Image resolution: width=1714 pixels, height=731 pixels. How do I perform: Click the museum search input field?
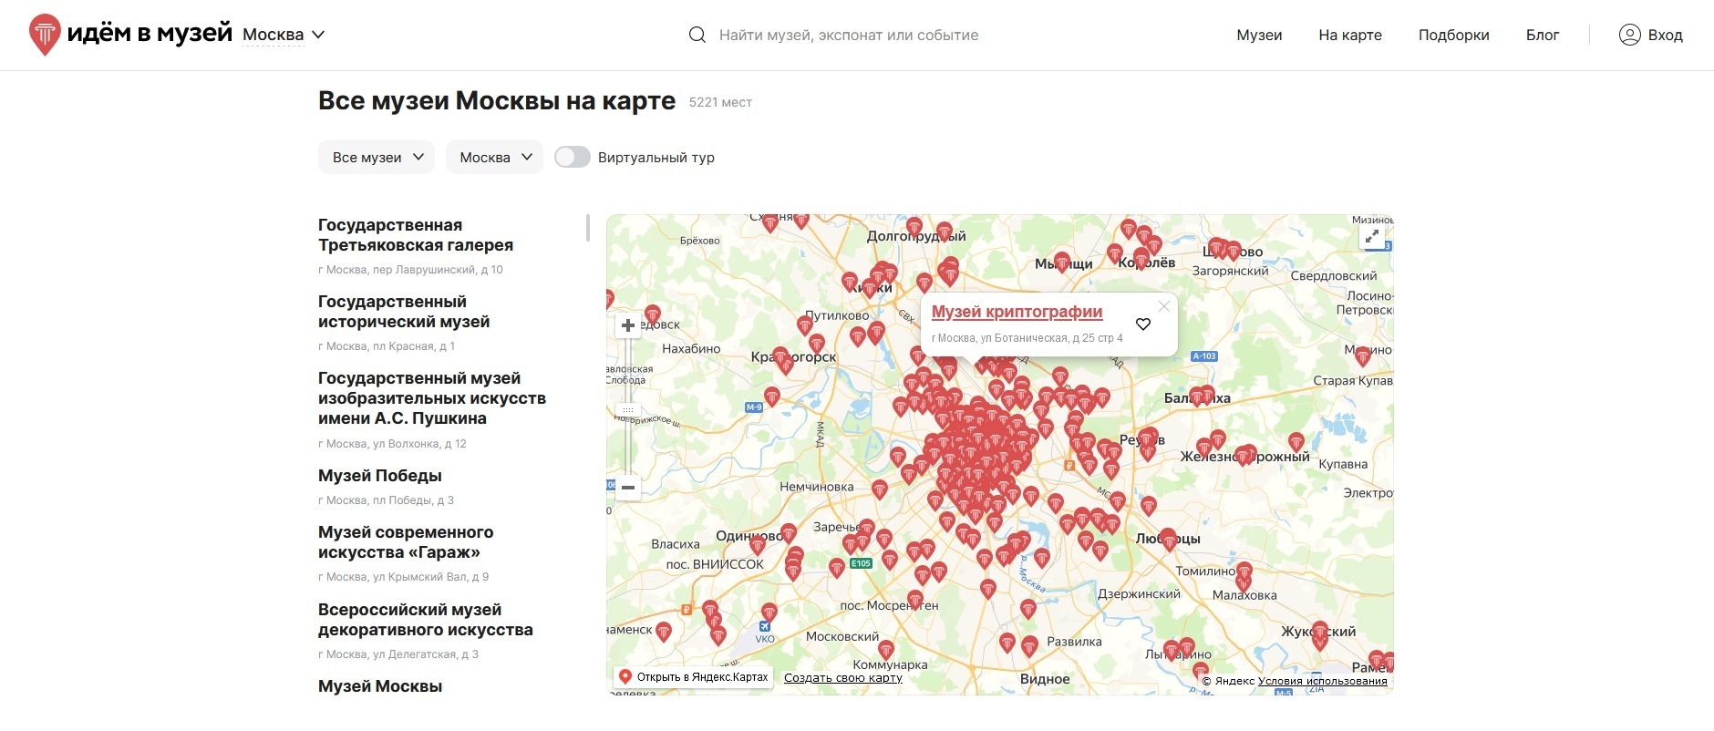(848, 35)
